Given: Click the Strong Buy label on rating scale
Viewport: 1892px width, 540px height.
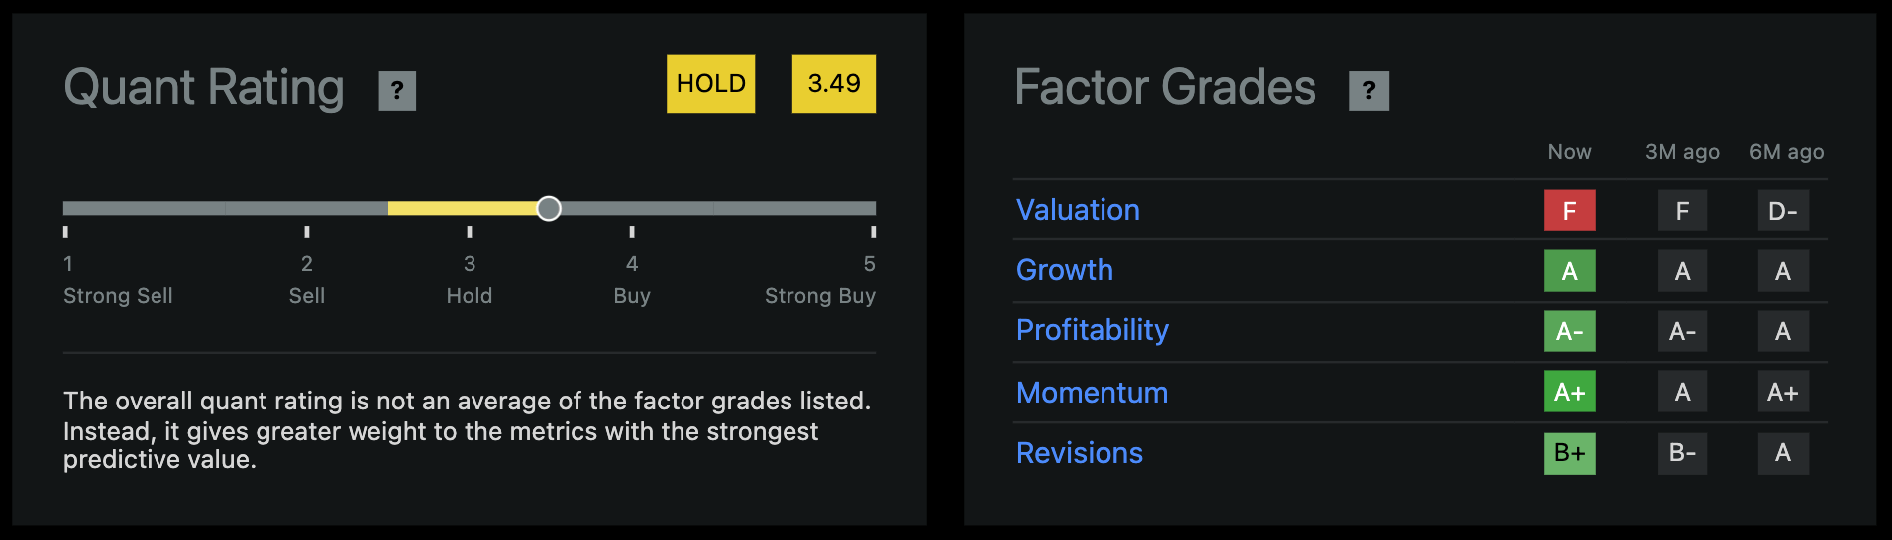Looking at the screenshot, I should click(819, 296).
